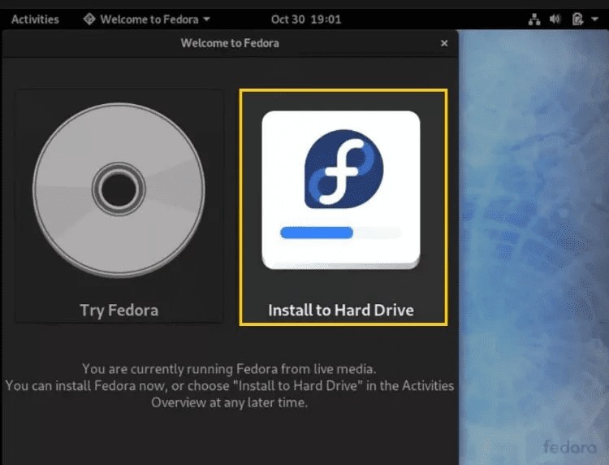Close the Welcome to Fedora window
609x465 pixels.
click(x=444, y=43)
